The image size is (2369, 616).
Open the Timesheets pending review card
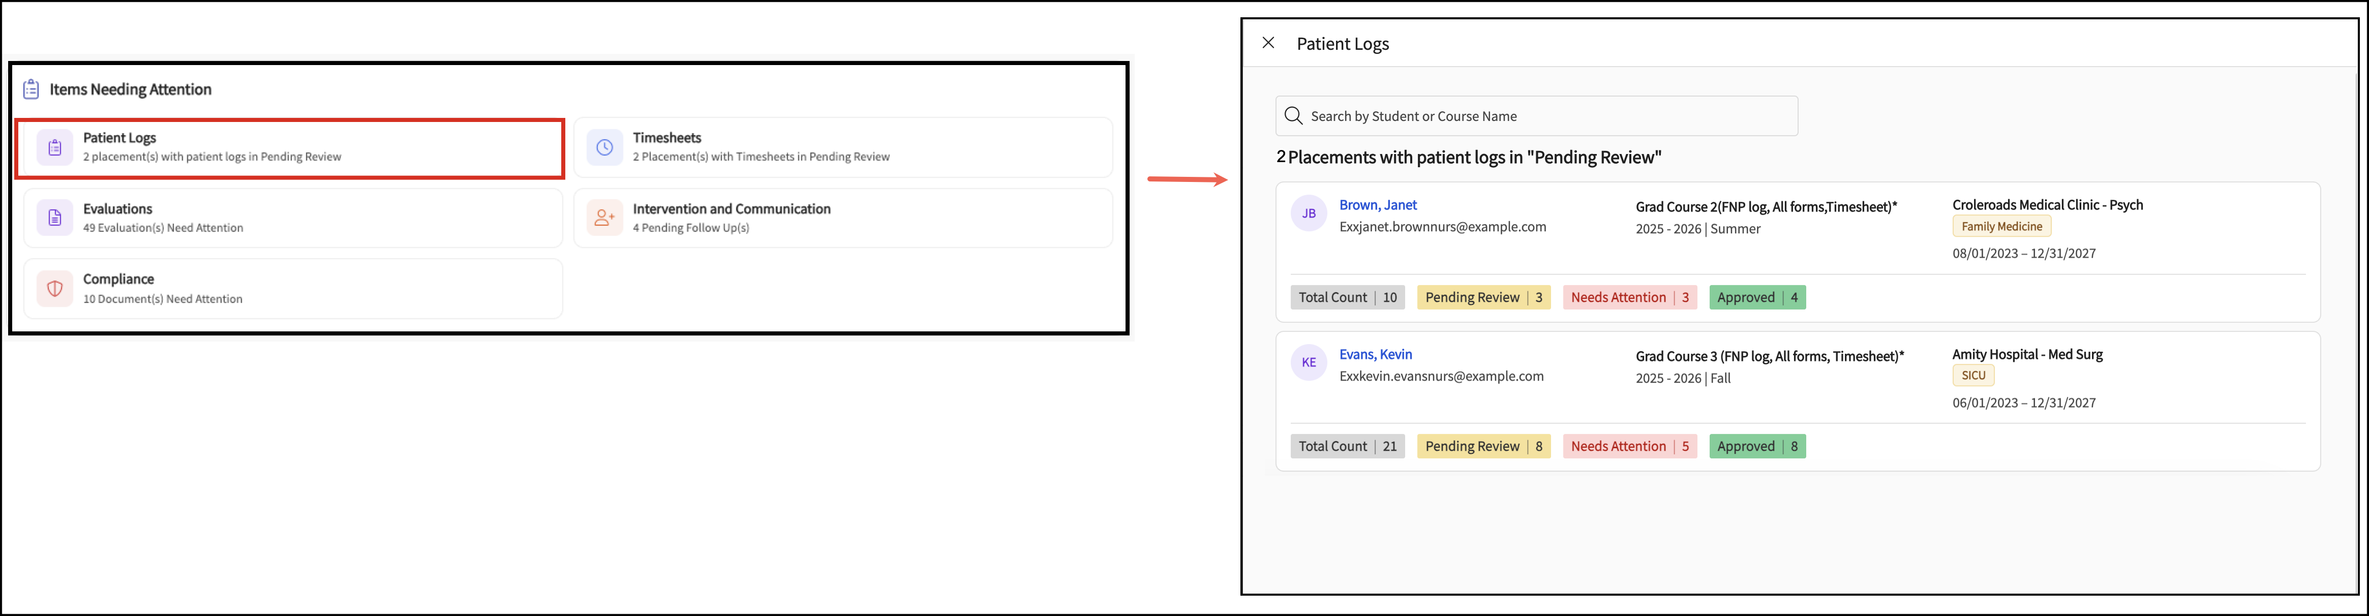pos(842,147)
